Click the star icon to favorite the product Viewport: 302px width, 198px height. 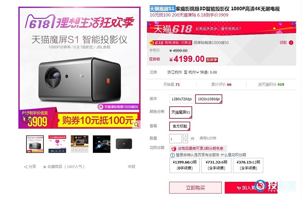[x=45, y=167]
